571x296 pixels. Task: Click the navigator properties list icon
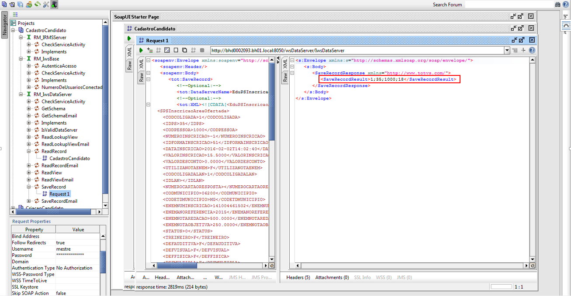[15, 14]
